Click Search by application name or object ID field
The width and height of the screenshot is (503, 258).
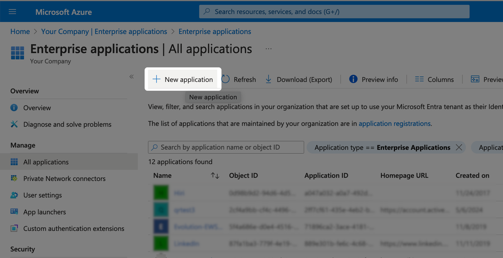pyautogui.click(x=226, y=147)
